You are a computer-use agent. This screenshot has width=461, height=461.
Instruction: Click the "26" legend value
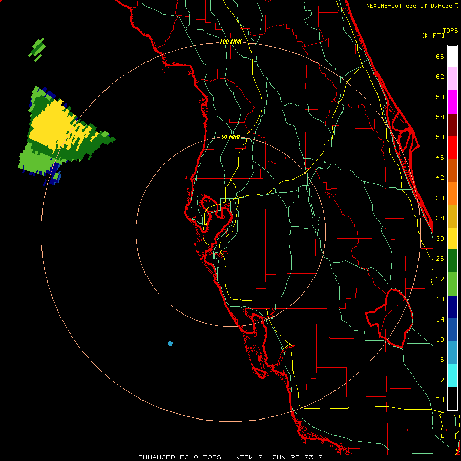pos(440,259)
